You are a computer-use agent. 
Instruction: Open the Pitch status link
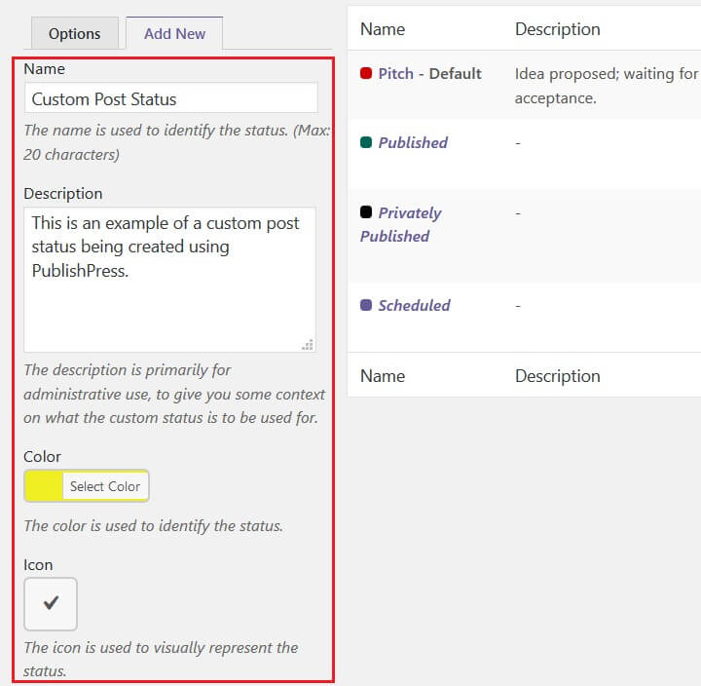[x=395, y=73]
